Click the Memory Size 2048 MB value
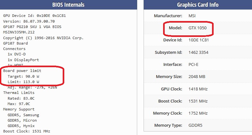The image size is (252, 135). pyautogui.click(x=197, y=77)
